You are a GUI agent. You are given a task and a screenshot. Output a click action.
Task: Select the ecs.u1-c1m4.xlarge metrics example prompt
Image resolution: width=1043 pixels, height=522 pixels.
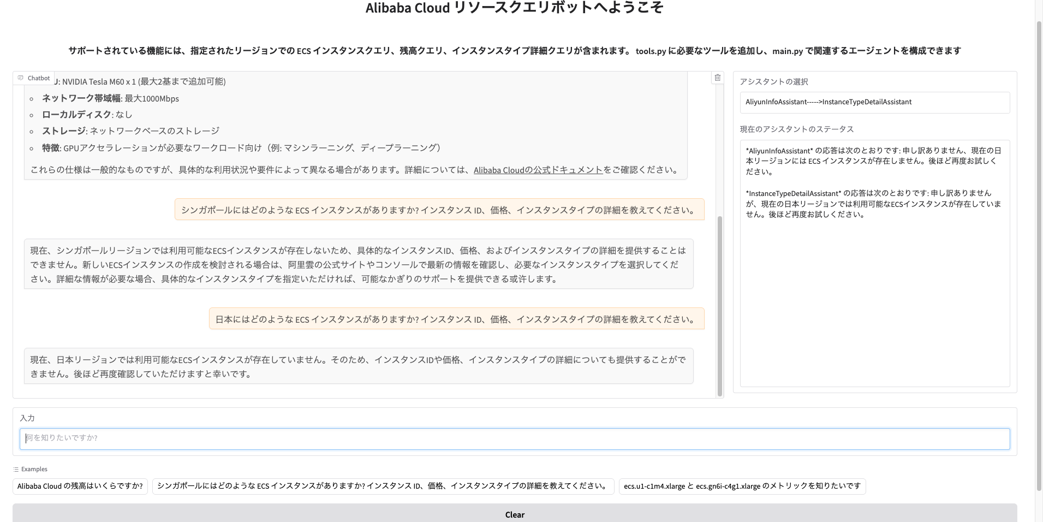pos(741,486)
